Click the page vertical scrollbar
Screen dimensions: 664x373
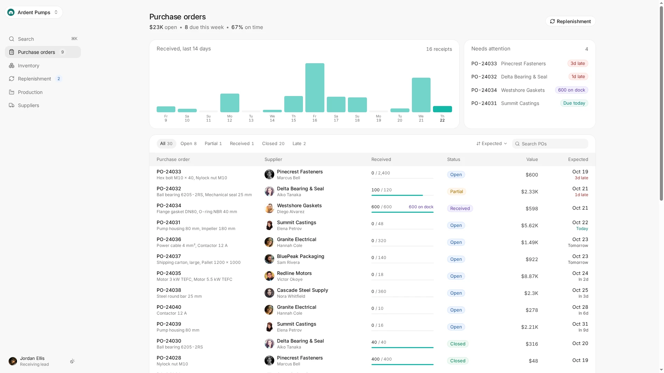[x=661, y=104]
